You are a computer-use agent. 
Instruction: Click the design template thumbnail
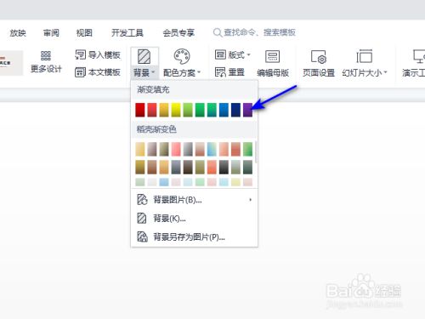pyautogui.click(x=11, y=63)
